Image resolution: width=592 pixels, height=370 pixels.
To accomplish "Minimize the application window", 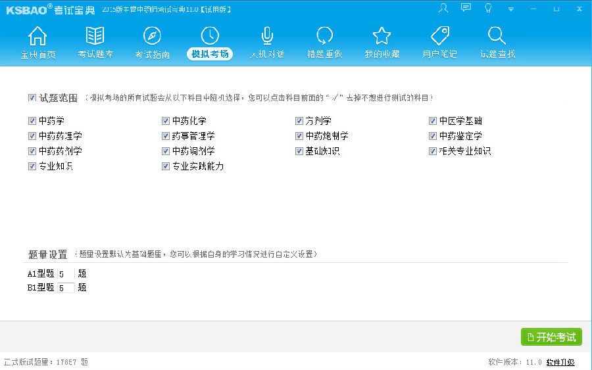I will tap(533, 9).
